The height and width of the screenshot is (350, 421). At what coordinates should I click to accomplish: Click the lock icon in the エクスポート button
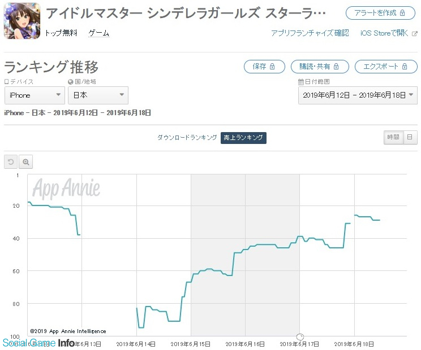(405, 67)
